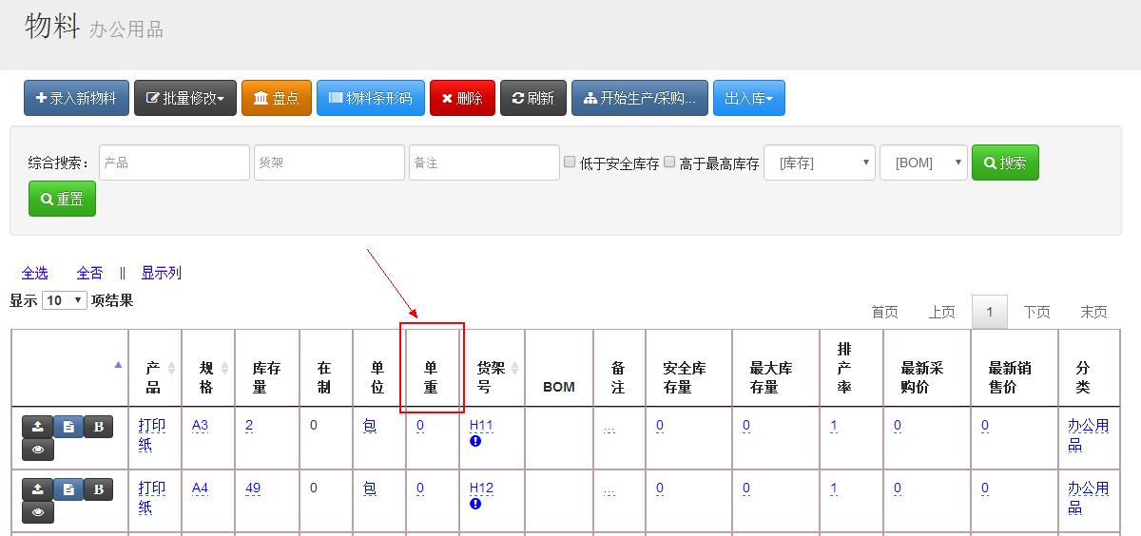The height and width of the screenshot is (536, 1141).
Task: Click the blue alert icon under H11
Action: [x=475, y=442]
